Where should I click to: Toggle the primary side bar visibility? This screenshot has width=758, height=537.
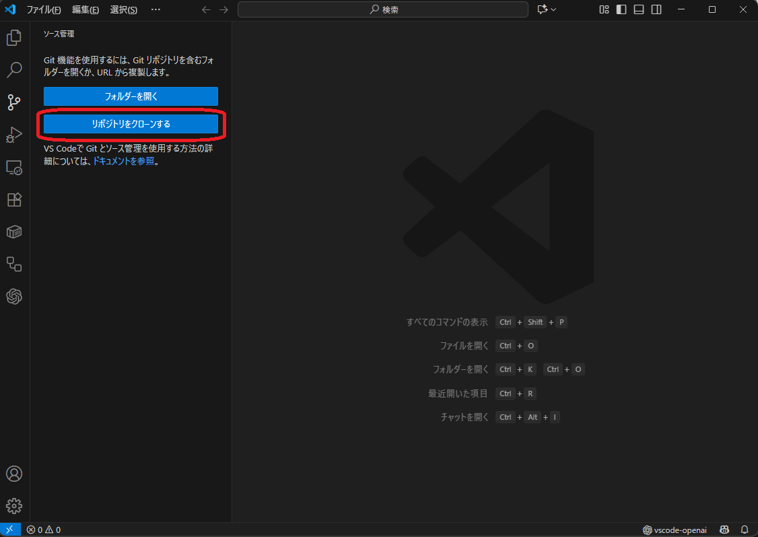[x=621, y=9]
